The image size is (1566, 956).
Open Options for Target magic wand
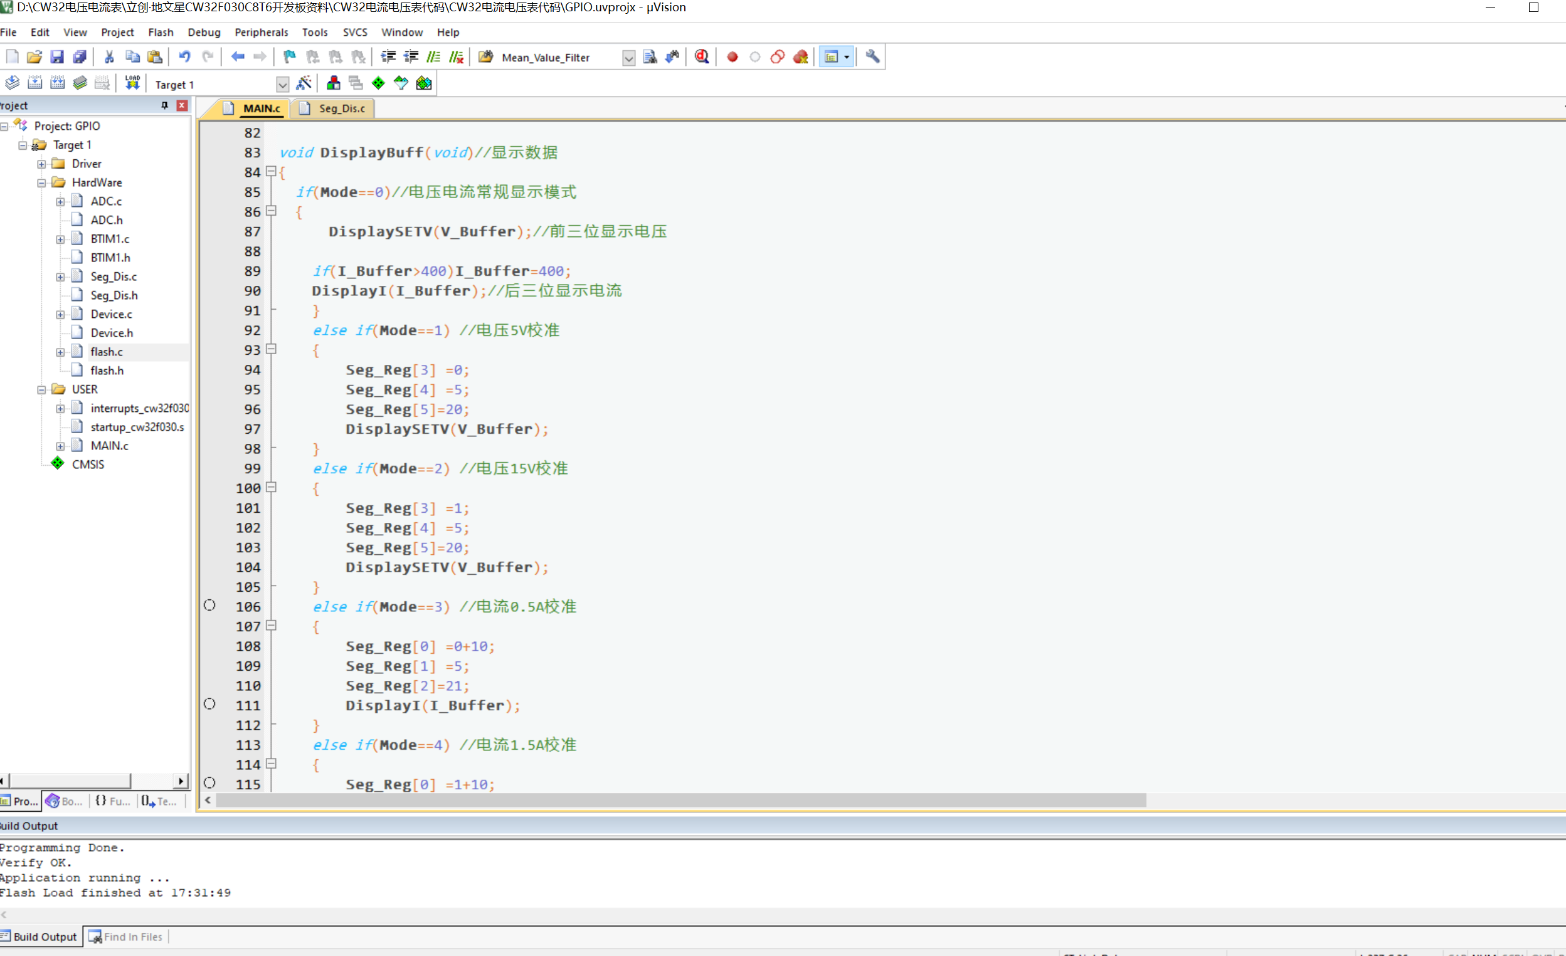[304, 83]
